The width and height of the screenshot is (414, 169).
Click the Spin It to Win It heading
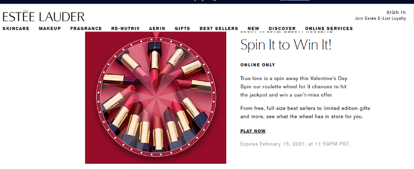[x=286, y=45]
